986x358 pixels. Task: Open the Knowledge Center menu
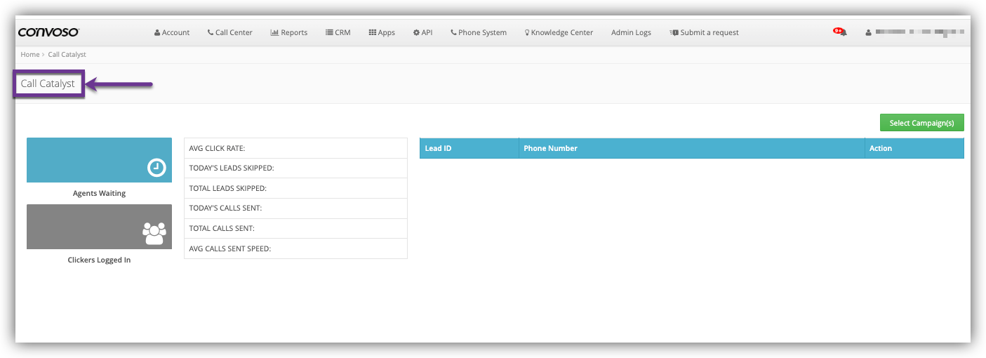559,32
